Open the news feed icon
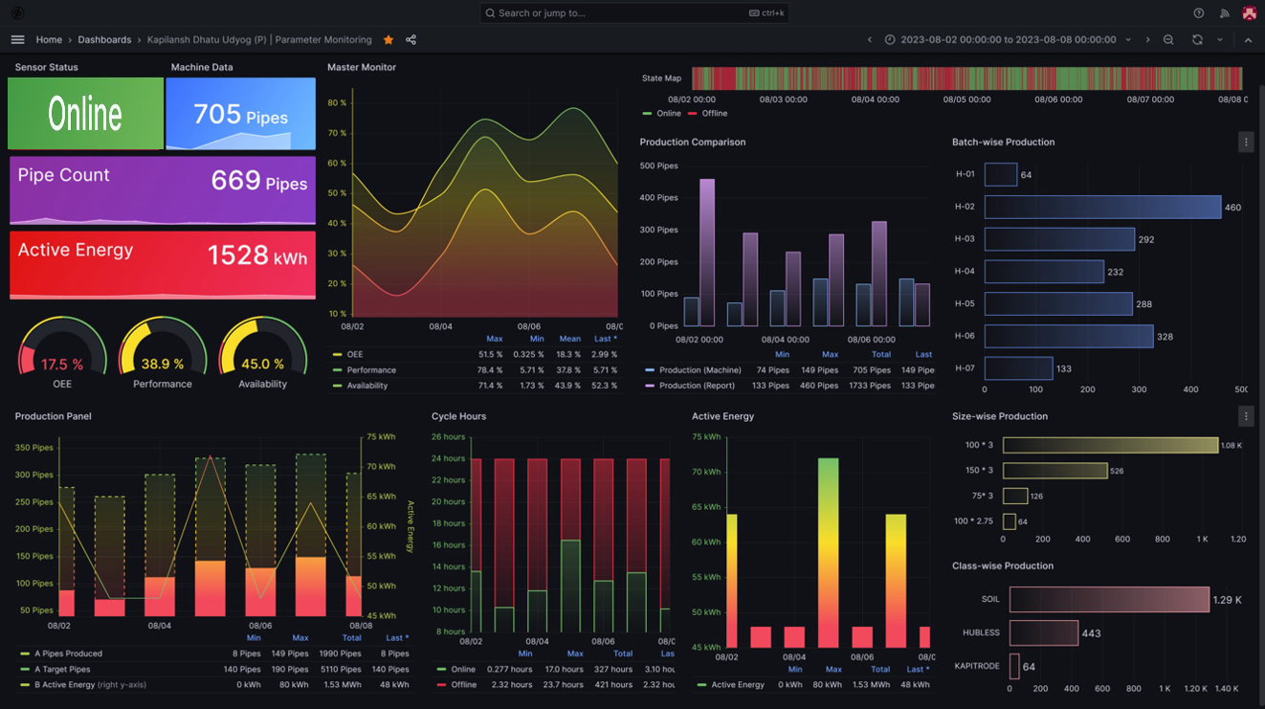Screen dimensions: 1265x709 click(1224, 12)
